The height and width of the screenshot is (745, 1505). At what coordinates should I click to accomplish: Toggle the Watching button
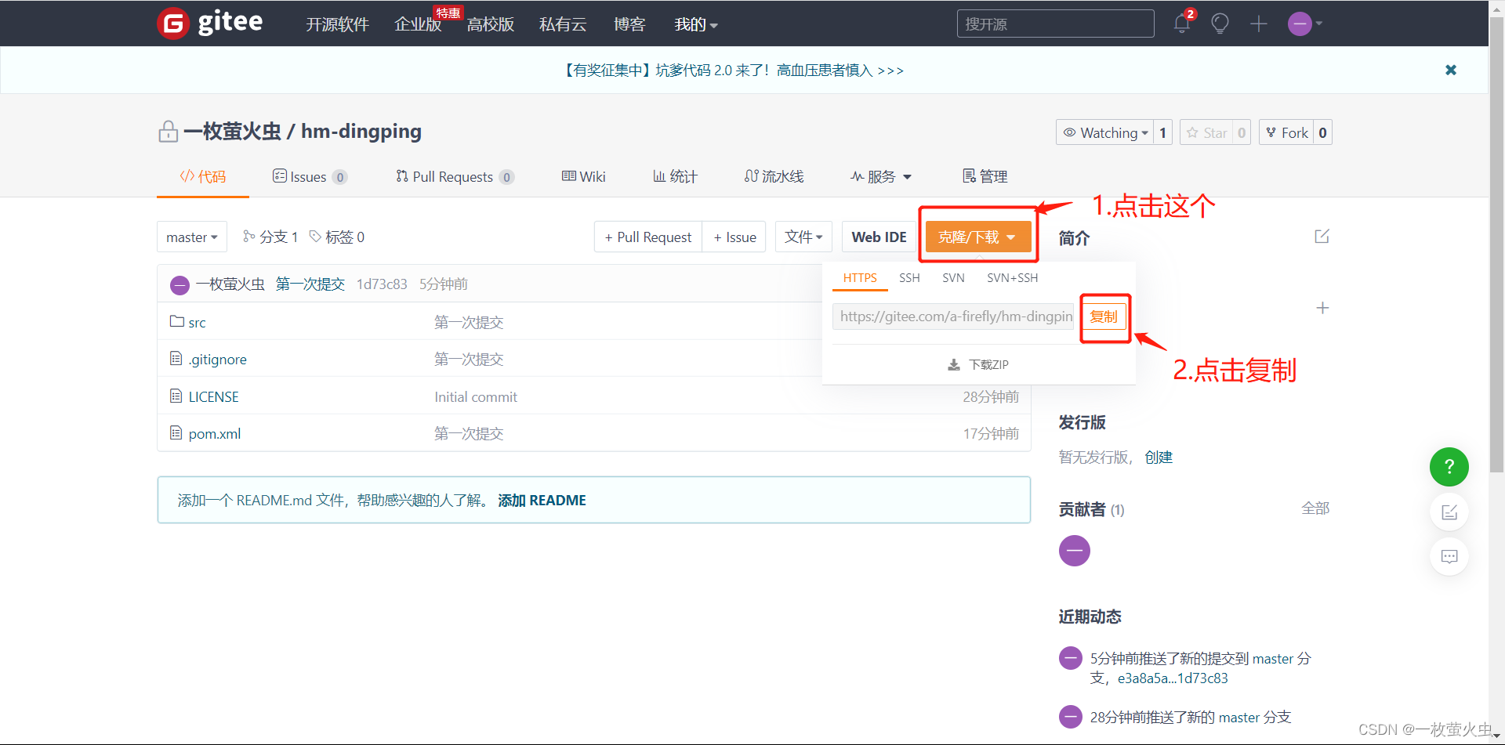1104,132
